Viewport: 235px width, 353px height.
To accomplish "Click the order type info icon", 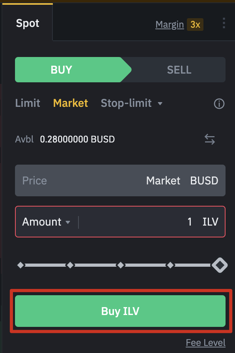I will [x=219, y=103].
